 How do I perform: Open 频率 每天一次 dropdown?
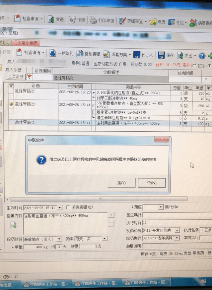pyautogui.click(x=104, y=239)
